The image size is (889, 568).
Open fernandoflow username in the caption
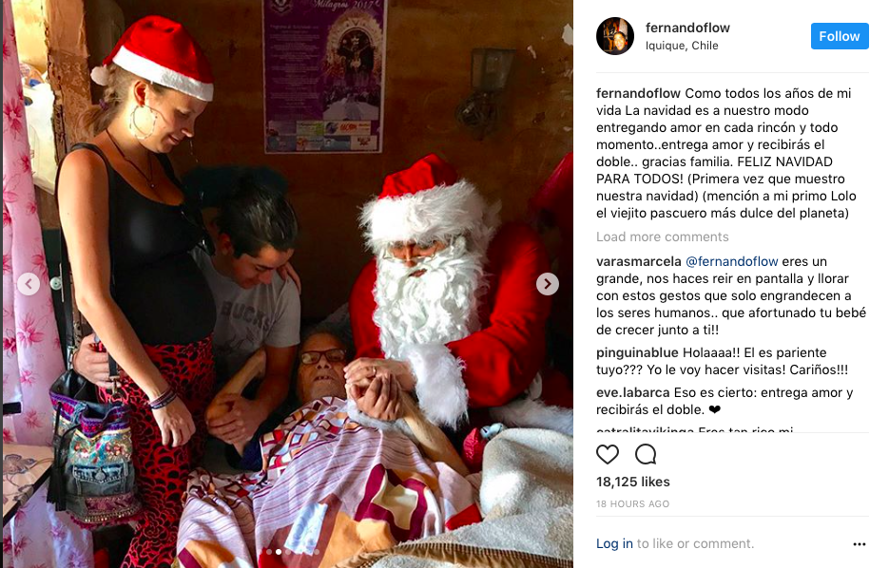pyautogui.click(x=638, y=93)
